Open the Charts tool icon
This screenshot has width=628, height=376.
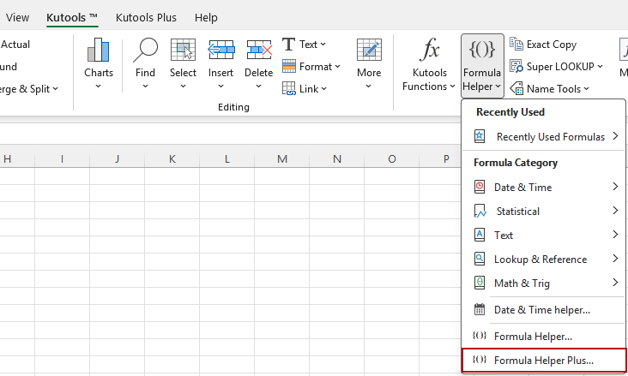(98, 50)
